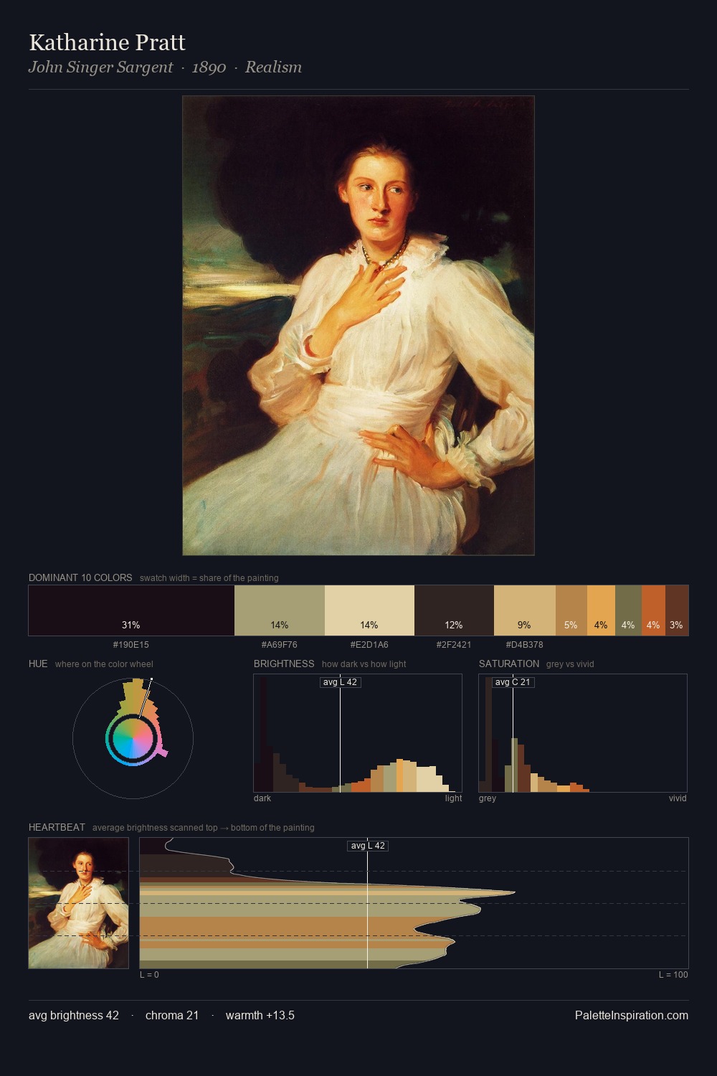This screenshot has width=717, height=1076.
Task: Click 'how dark vs how light' caption
Action: 364,664
